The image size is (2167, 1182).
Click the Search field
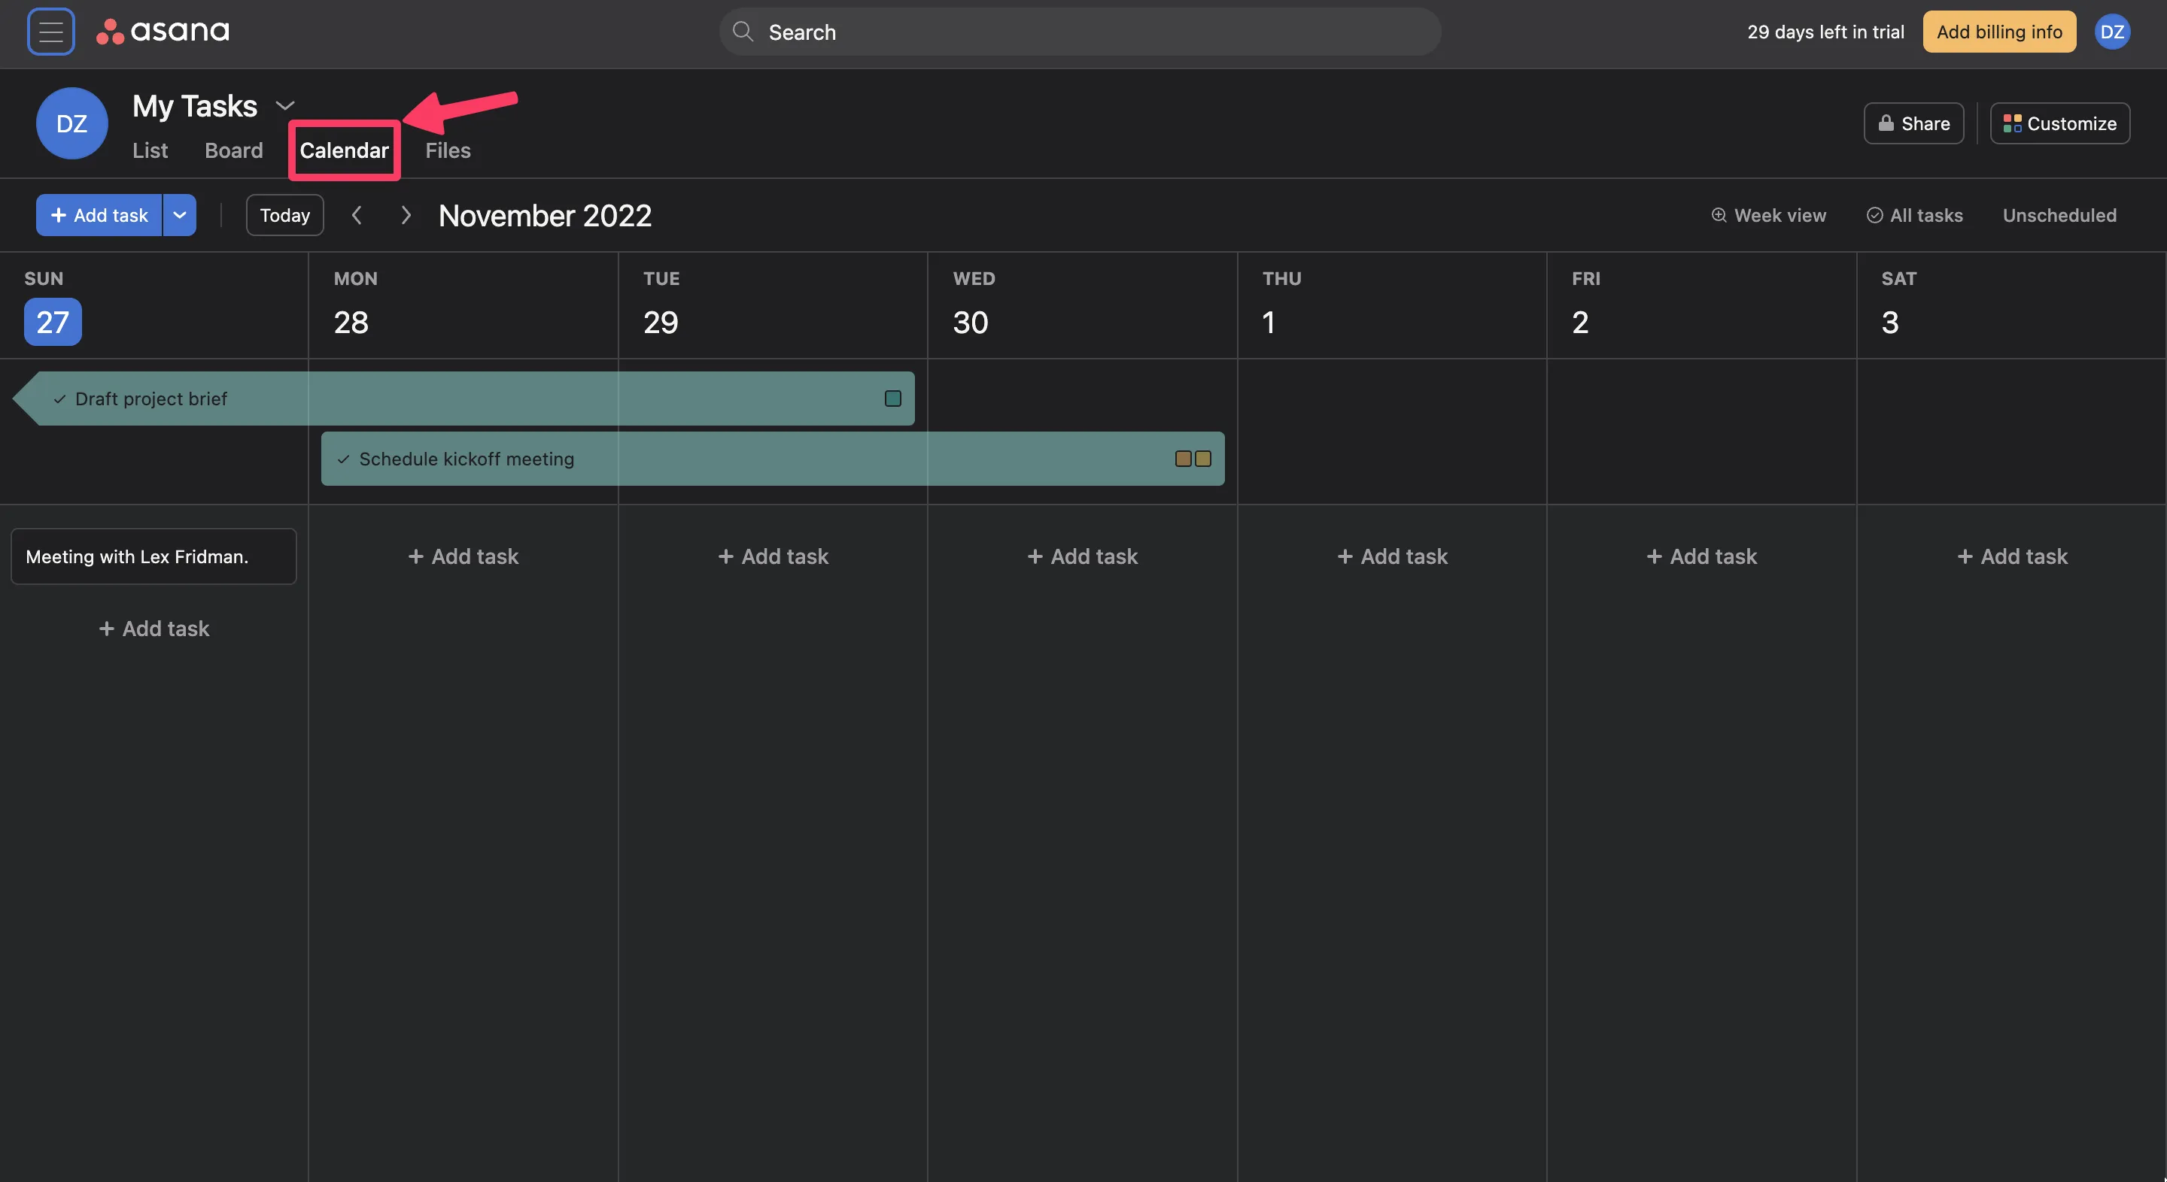(1080, 32)
